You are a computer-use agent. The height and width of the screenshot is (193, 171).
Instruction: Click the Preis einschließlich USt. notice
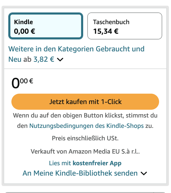[x=85, y=138]
